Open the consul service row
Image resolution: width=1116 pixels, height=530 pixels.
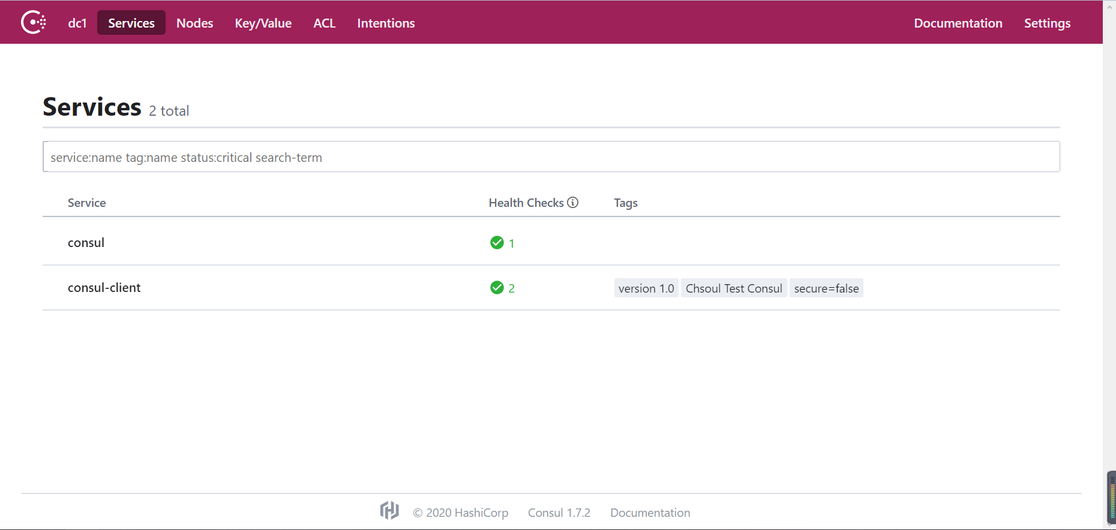pos(551,242)
